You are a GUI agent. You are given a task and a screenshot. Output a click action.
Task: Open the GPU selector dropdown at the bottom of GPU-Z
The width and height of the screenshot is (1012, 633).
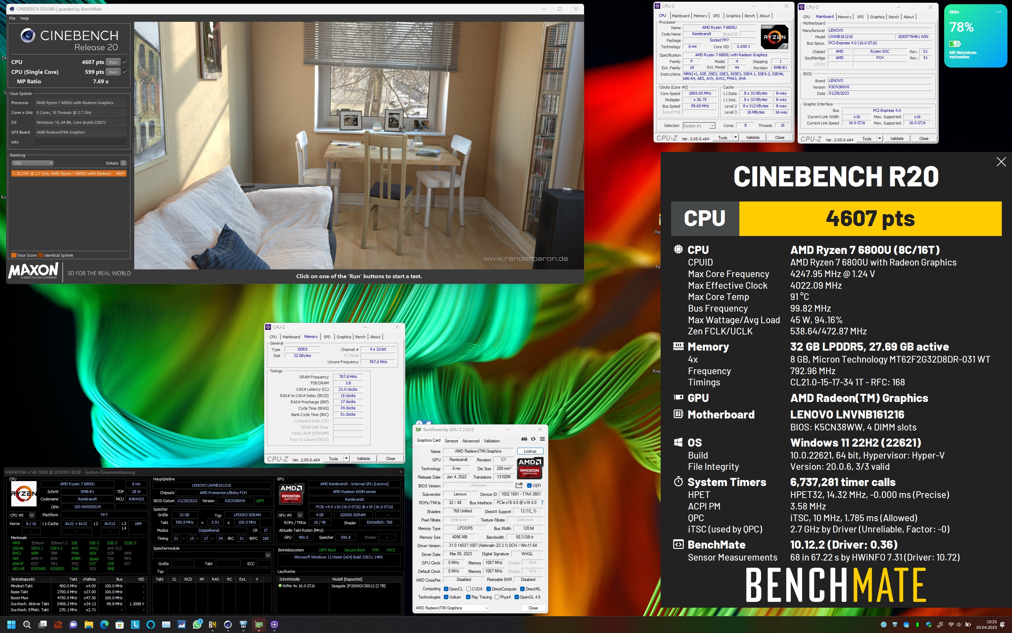452,608
